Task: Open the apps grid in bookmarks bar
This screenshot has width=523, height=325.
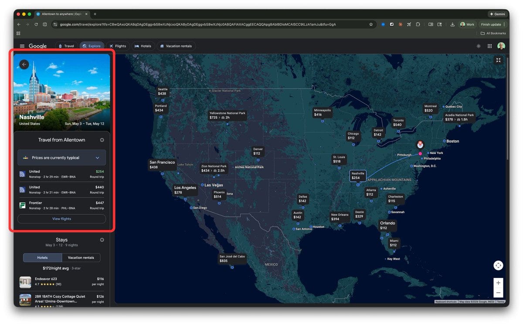Action: tap(18, 33)
